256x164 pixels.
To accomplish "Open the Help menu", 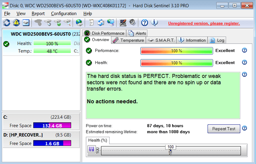I will [88, 14].
